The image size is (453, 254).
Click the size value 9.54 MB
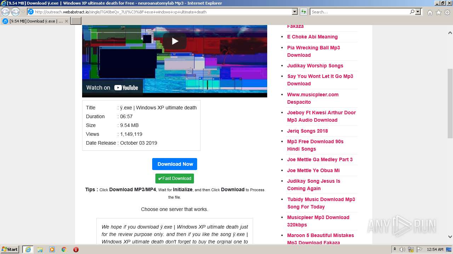tap(129, 125)
